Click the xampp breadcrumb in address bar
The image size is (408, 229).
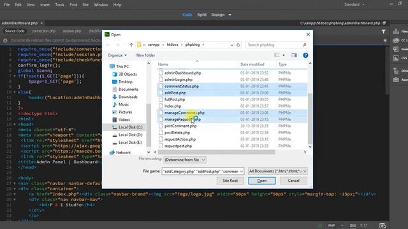point(154,45)
